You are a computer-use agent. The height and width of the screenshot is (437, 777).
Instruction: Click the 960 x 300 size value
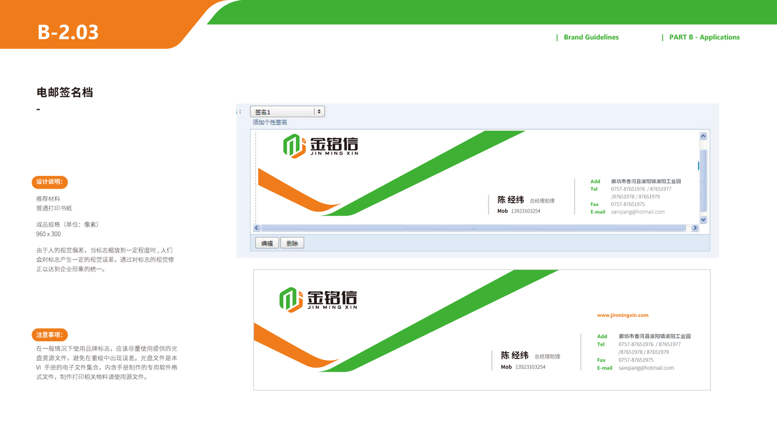pos(48,234)
